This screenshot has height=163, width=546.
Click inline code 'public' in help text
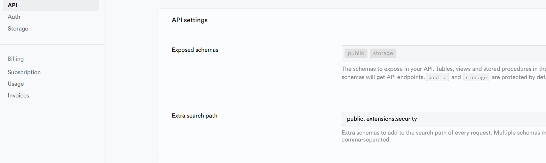pyautogui.click(x=437, y=77)
